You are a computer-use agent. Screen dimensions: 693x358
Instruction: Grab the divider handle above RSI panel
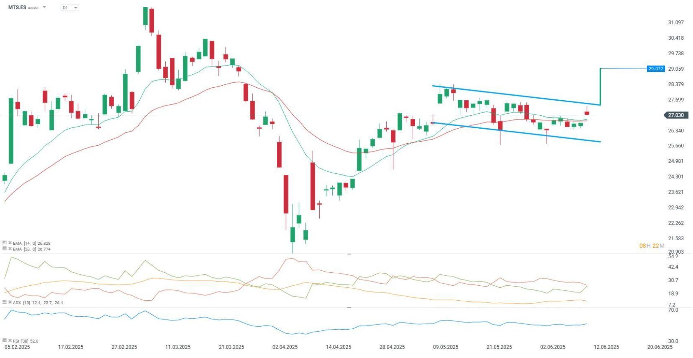349,308
